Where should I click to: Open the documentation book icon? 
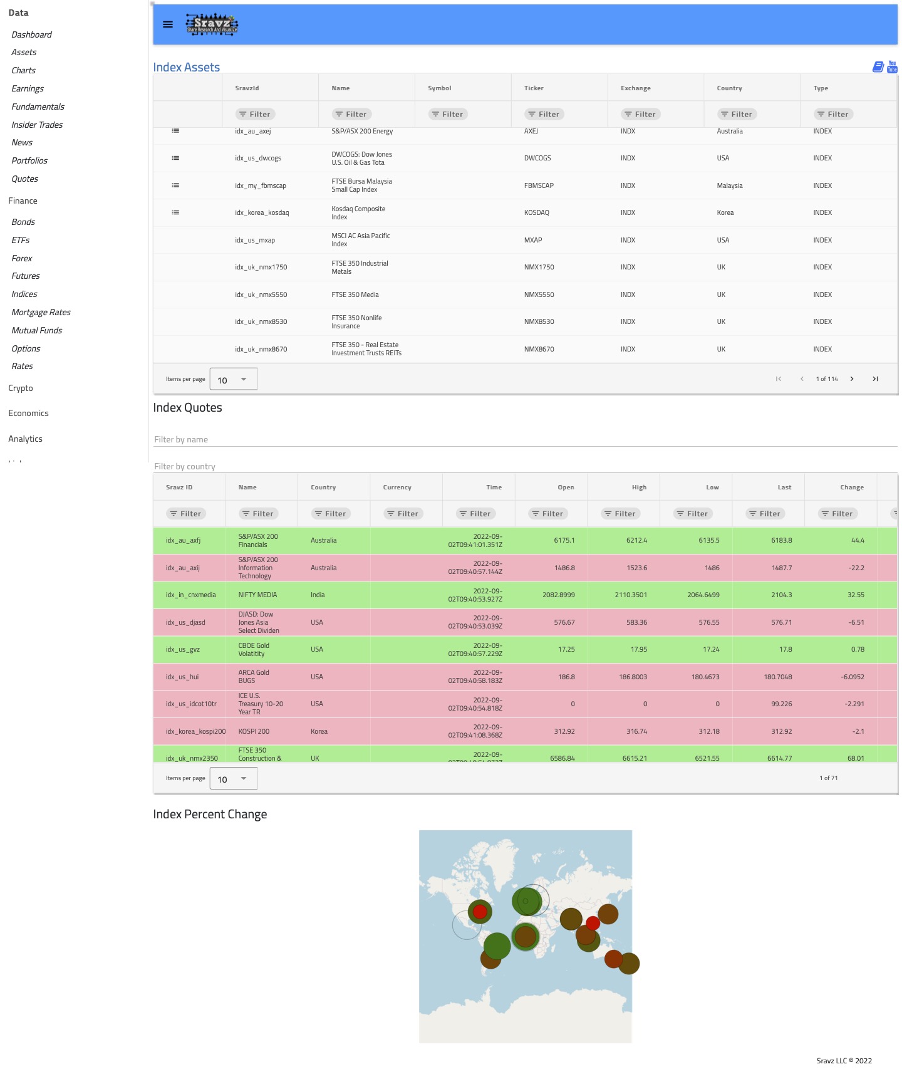point(878,66)
